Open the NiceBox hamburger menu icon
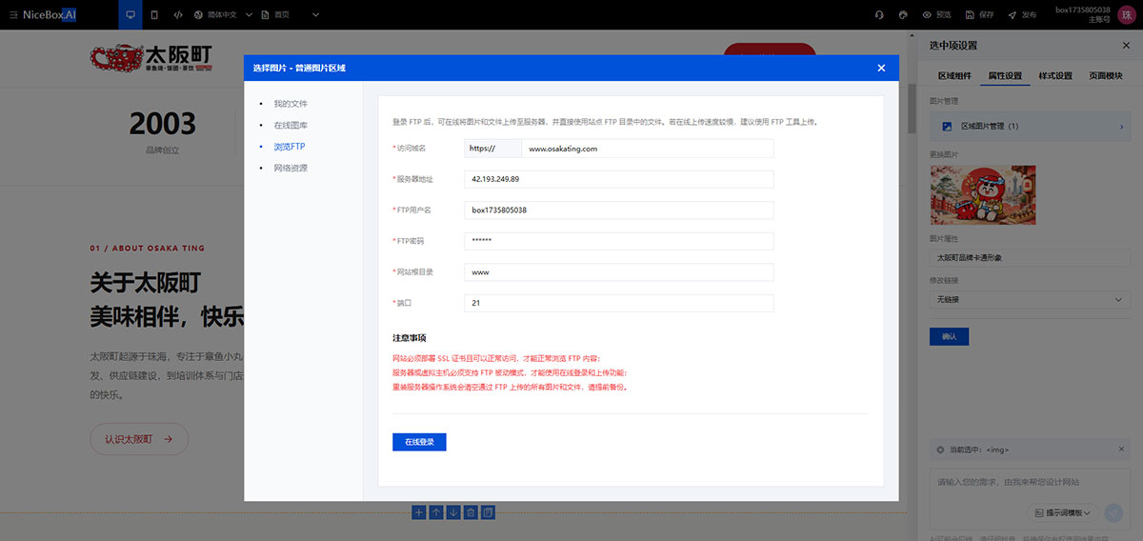 tap(12, 15)
